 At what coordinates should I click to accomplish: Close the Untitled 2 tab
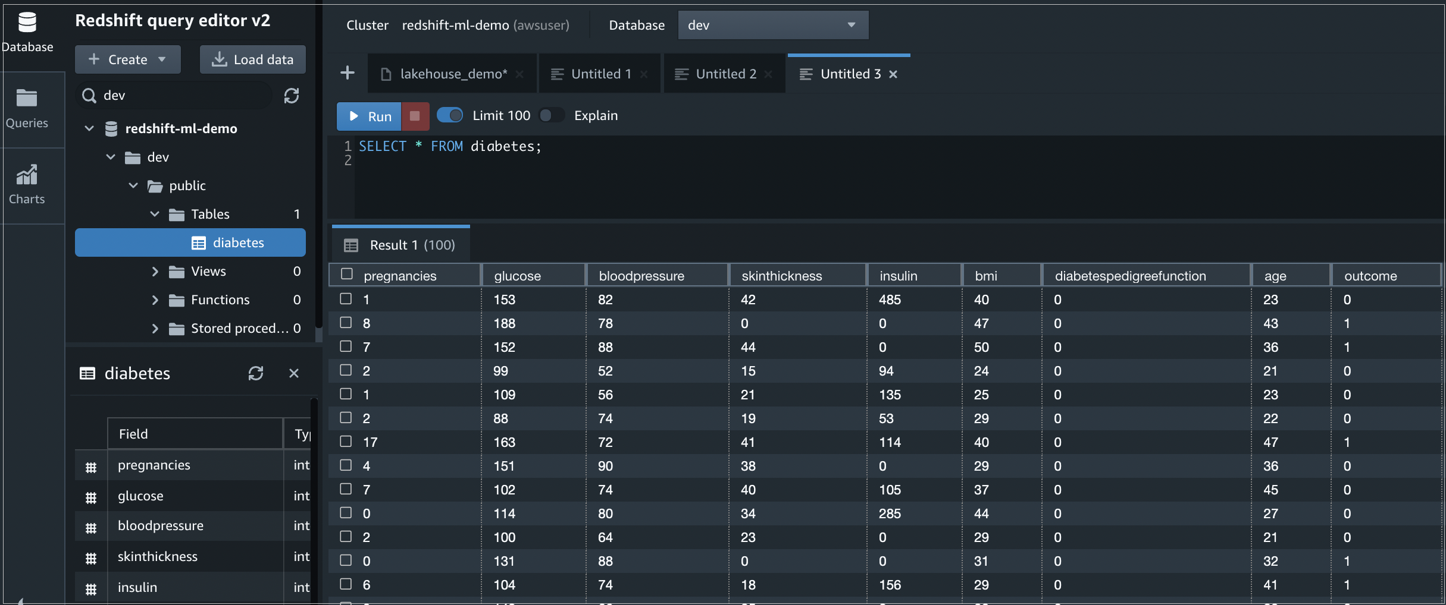point(768,74)
